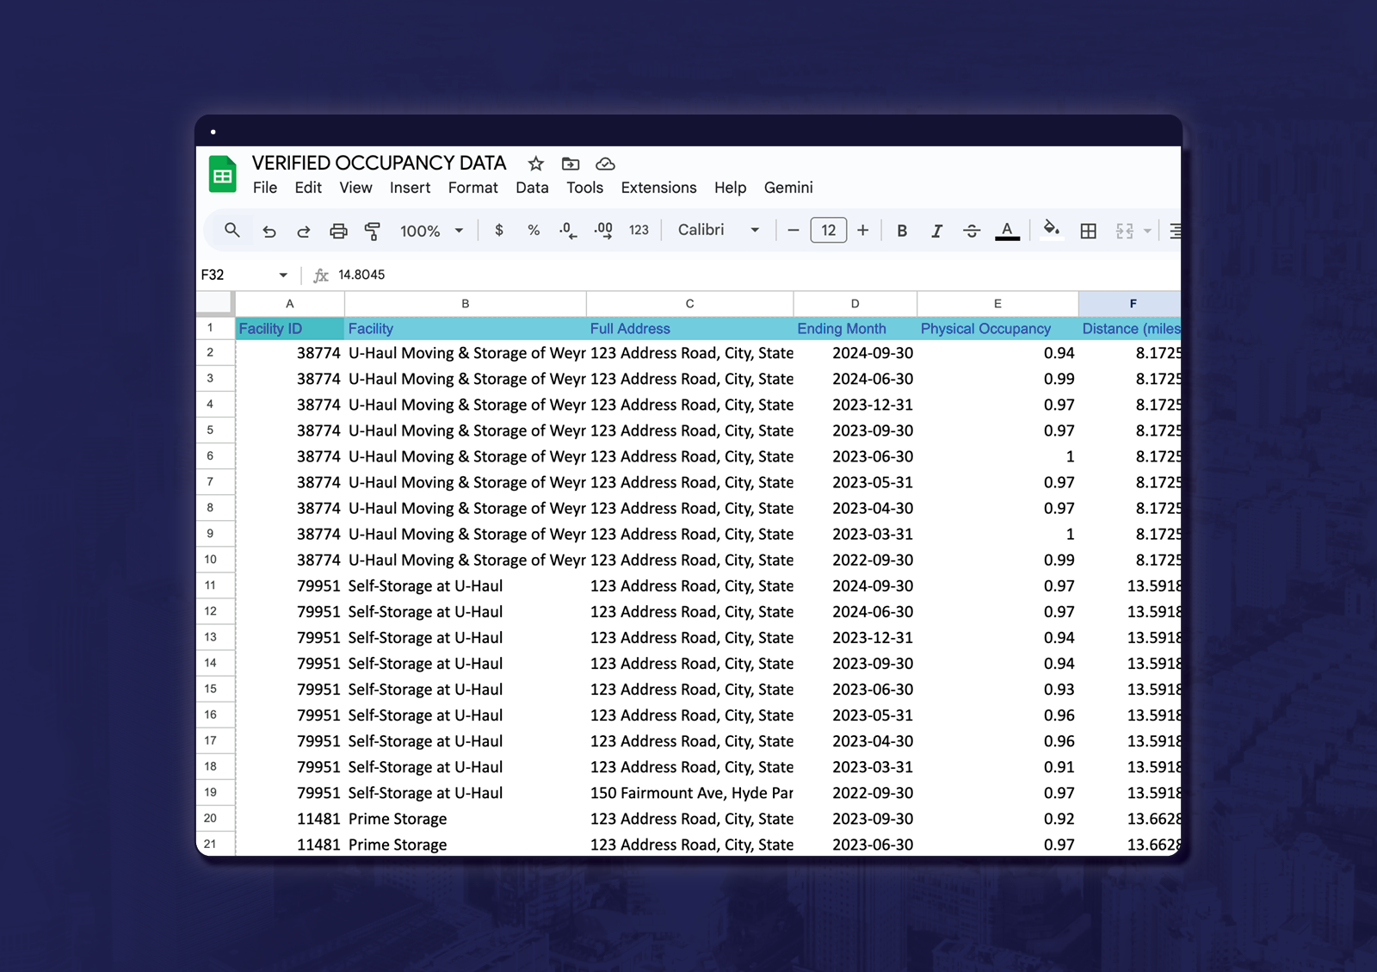Check cloud save status icon
The height and width of the screenshot is (972, 1377).
pyautogui.click(x=605, y=164)
